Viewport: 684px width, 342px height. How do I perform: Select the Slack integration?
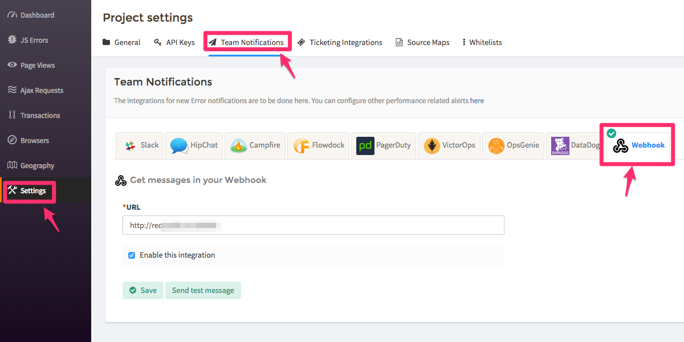point(140,145)
